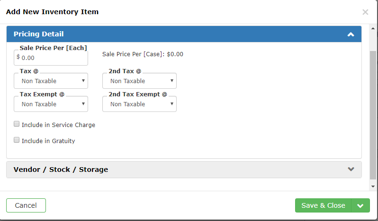Screen dimensions: 378x221
Task: Click the dollar sign in Sale Price field
Action: (18, 57)
